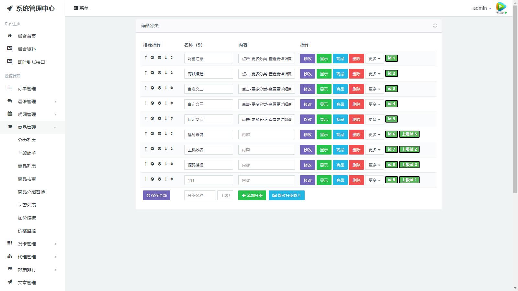Viewport: 518px width, 291px height.
Task: Open the 更多 dropdown for 自定义三
Action: click(375, 104)
